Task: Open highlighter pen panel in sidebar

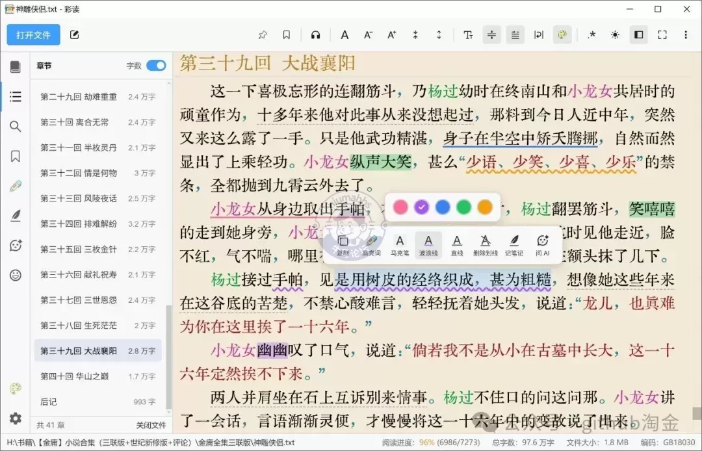Action: pyautogui.click(x=15, y=186)
